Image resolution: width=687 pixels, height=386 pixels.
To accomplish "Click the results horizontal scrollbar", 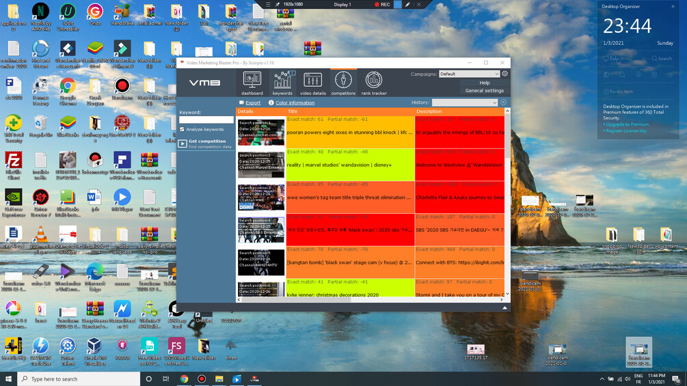I will 296,300.
